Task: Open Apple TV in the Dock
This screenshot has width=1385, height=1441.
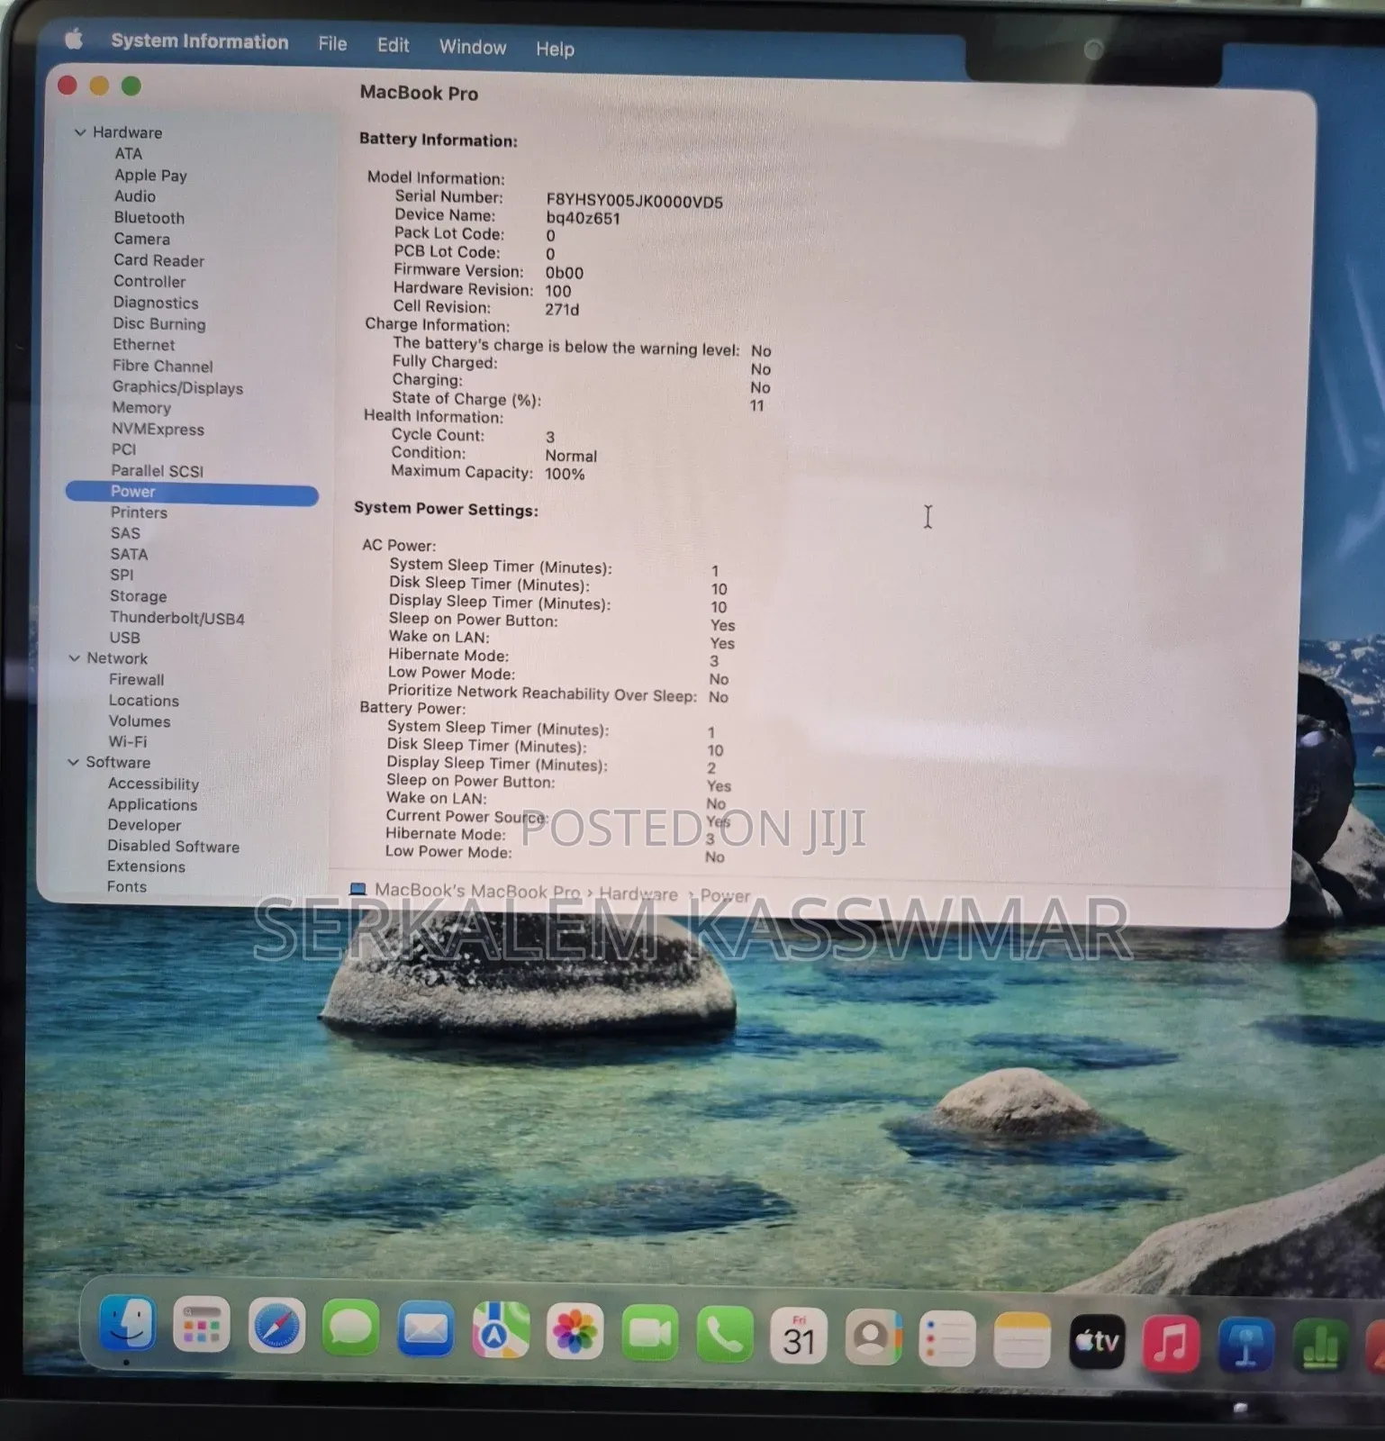Action: (1097, 1341)
